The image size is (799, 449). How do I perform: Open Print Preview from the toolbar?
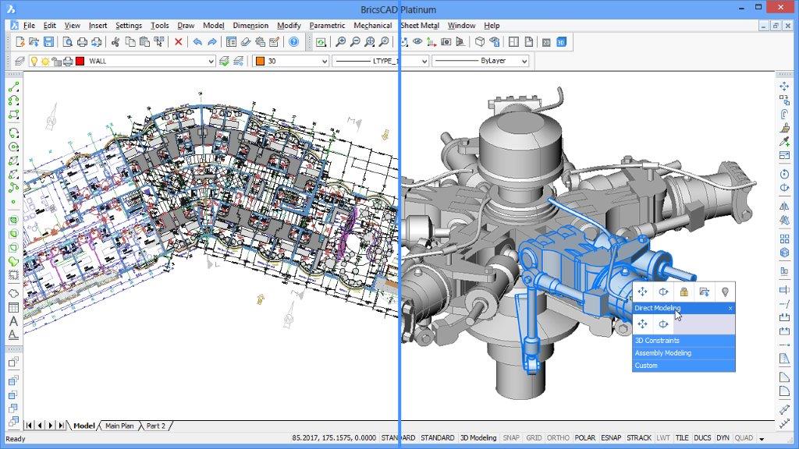(x=67, y=42)
